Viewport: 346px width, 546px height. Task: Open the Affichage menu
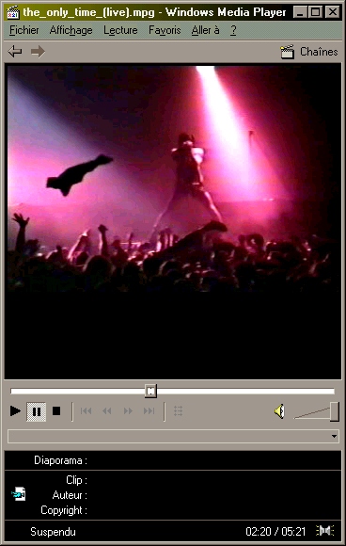71,30
